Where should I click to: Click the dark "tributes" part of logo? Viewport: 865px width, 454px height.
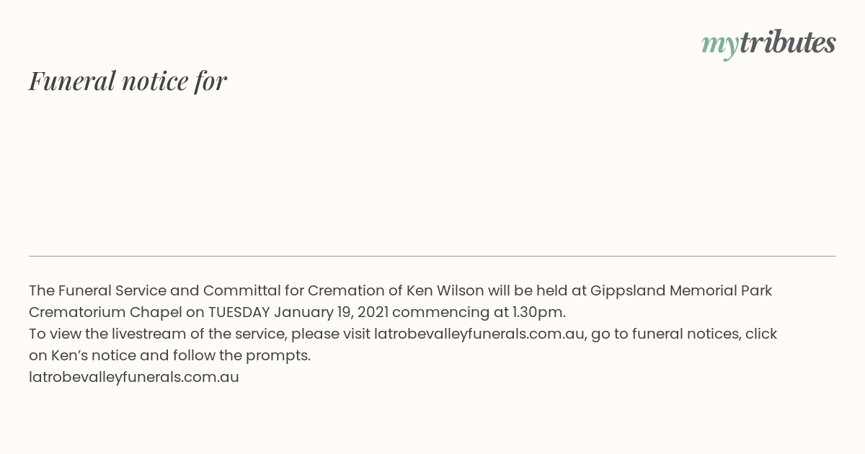click(787, 43)
